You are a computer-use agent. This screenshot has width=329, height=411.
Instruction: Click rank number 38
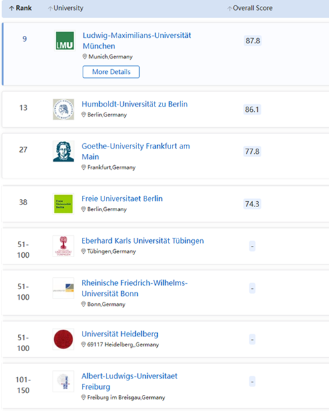pyautogui.click(x=23, y=202)
